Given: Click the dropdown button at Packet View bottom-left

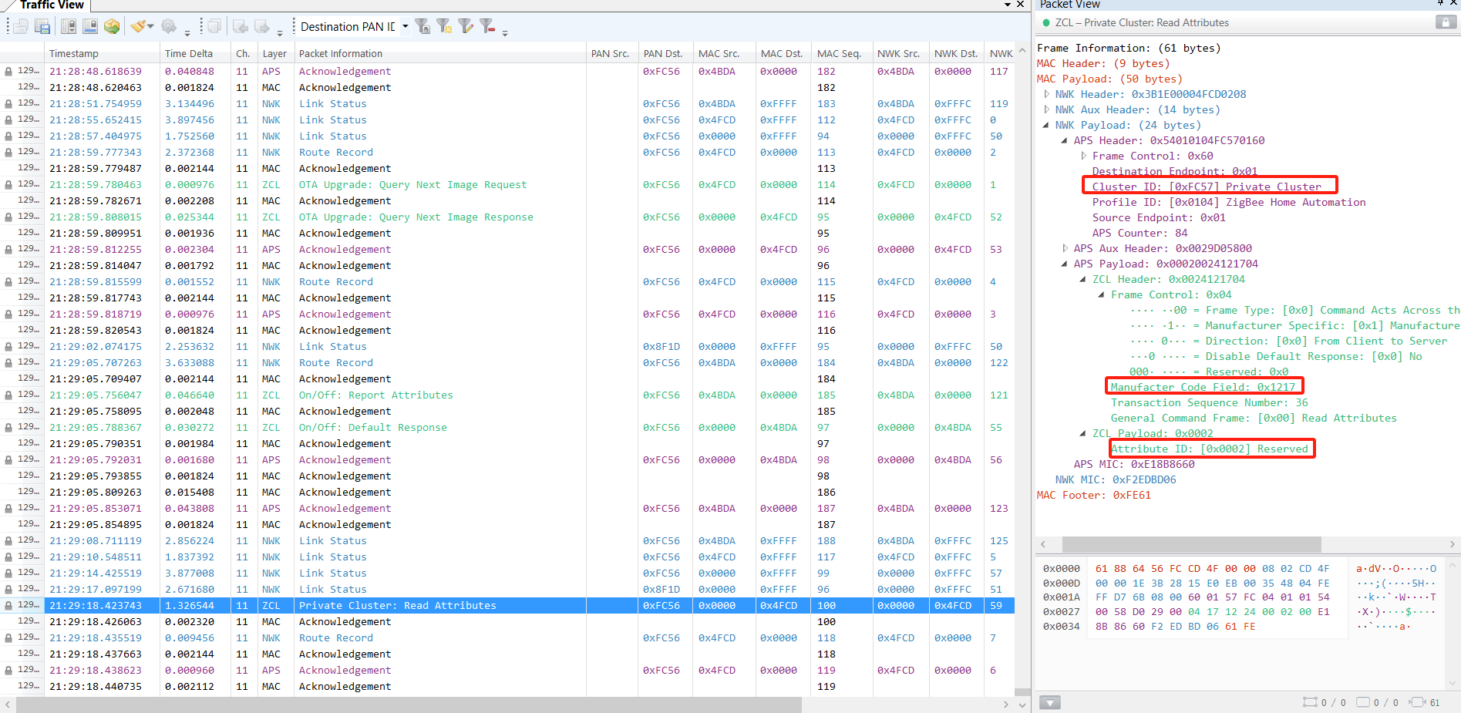Looking at the screenshot, I should tap(1049, 702).
